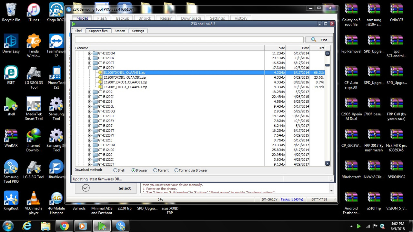Click the file list scrollbar down arrow
The image size is (413, 232).
[x=327, y=163]
